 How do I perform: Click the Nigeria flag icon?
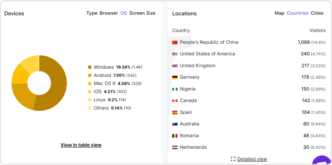coord(175,89)
